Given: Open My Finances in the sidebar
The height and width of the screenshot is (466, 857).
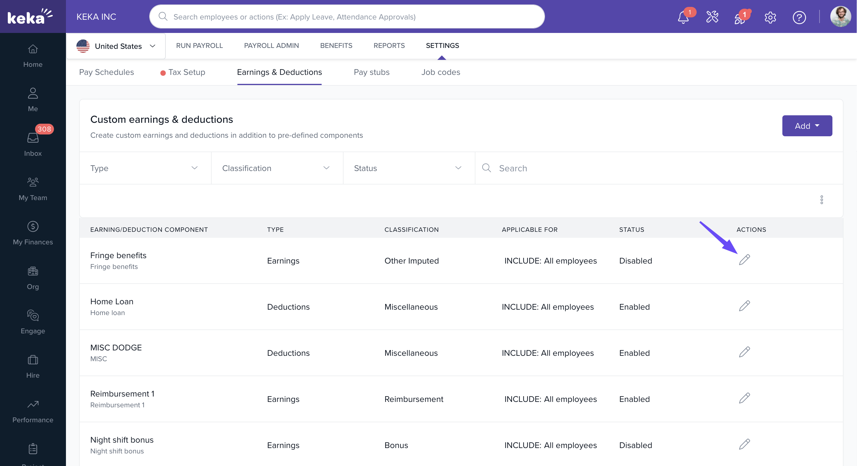Looking at the screenshot, I should 33,233.
